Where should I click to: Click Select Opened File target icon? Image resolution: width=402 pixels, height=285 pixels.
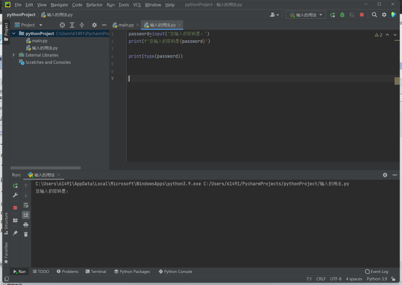[62, 25]
